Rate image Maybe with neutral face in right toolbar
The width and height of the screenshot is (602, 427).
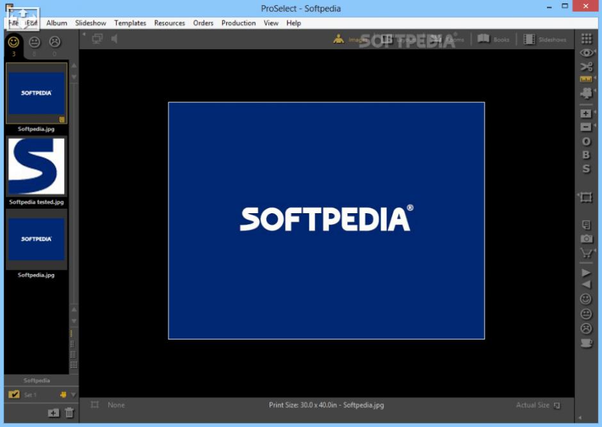(586, 314)
